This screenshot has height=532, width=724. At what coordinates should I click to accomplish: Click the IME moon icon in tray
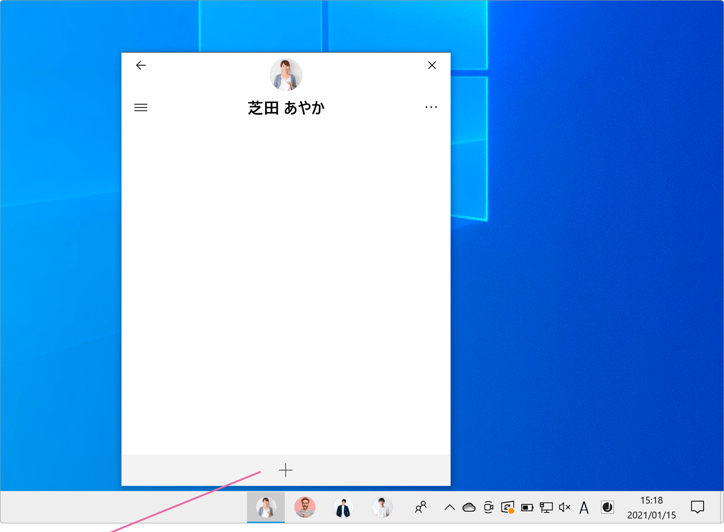coord(607,508)
